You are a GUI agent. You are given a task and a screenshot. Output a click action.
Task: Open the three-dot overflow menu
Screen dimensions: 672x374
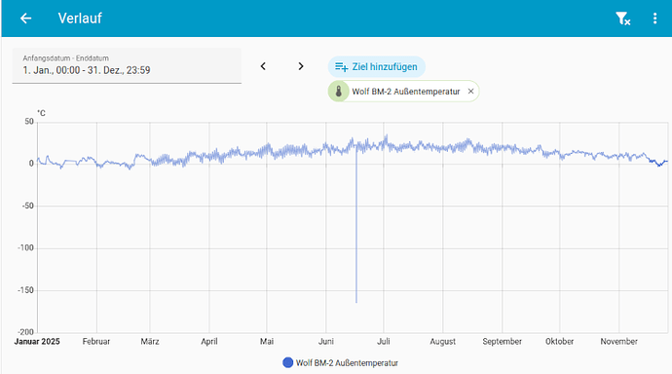click(654, 19)
